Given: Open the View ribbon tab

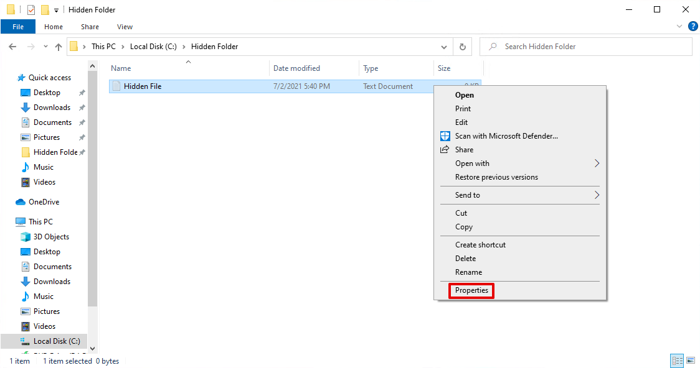Looking at the screenshot, I should pos(125,27).
